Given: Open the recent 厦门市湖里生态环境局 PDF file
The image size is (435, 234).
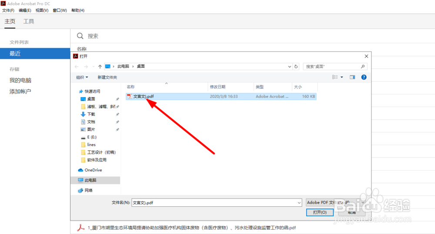Looking at the screenshot, I should coord(192,227).
